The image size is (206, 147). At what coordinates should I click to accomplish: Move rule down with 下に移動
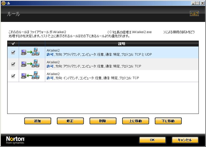[168, 121]
